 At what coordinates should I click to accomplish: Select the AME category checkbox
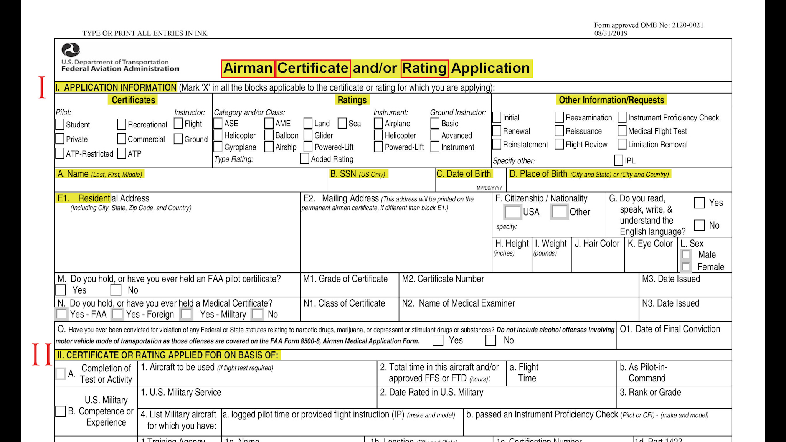coord(269,123)
